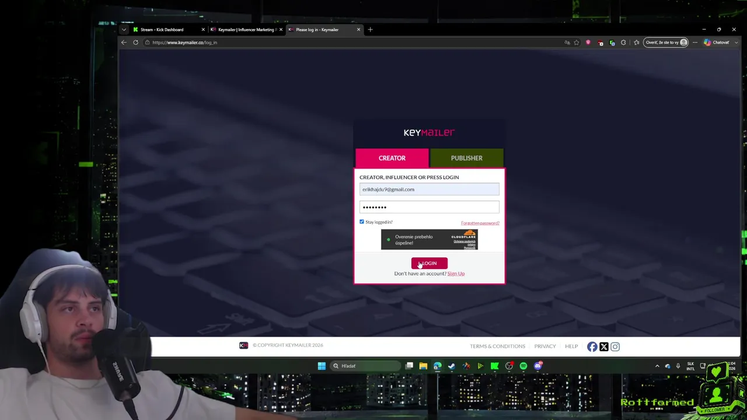Expand the hidden system tray icons chevron
Image resolution: width=747 pixels, height=420 pixels.
point(657,366)
